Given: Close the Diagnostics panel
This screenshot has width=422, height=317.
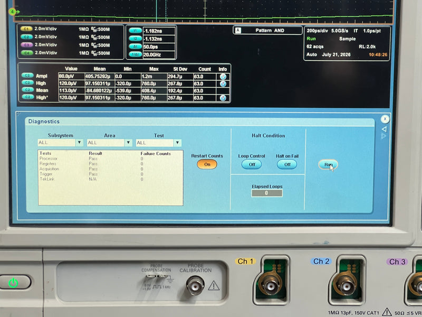Looking at the screenshot, I should click(385, 119).
